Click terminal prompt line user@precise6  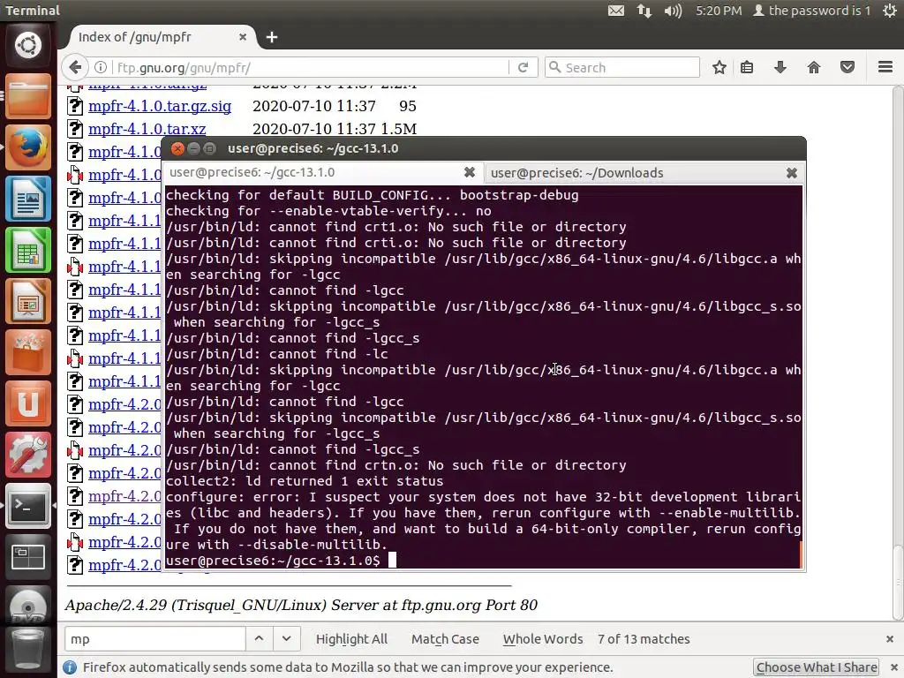[x=273, y=560]
